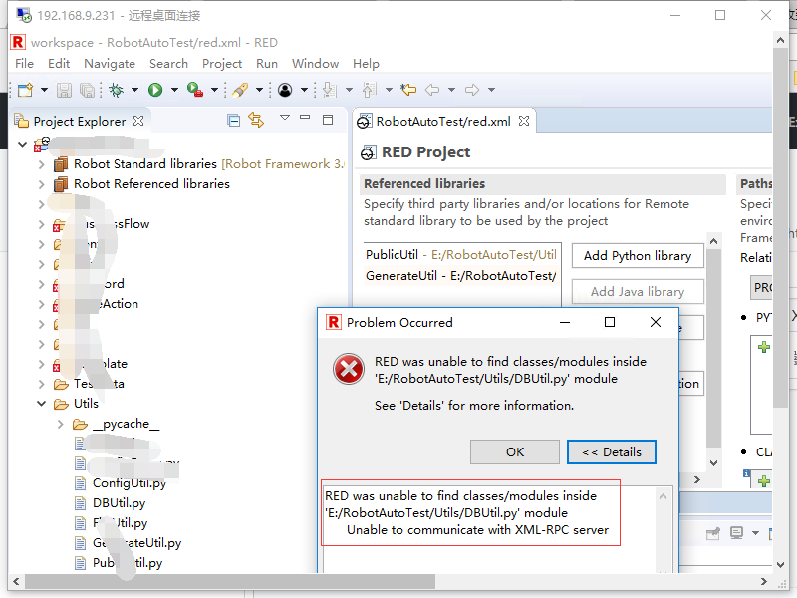
Task: Click the Referenced libraries scrollbar
Action: [713, 349]
